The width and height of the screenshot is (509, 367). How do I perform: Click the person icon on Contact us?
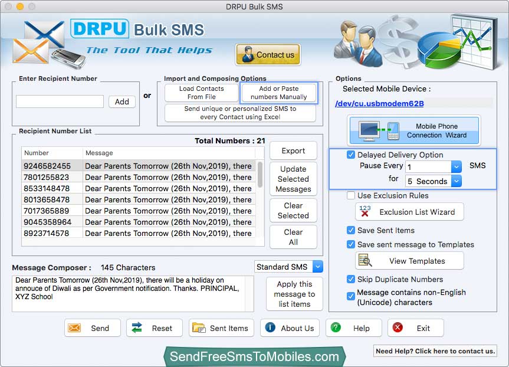coord(248,54)
